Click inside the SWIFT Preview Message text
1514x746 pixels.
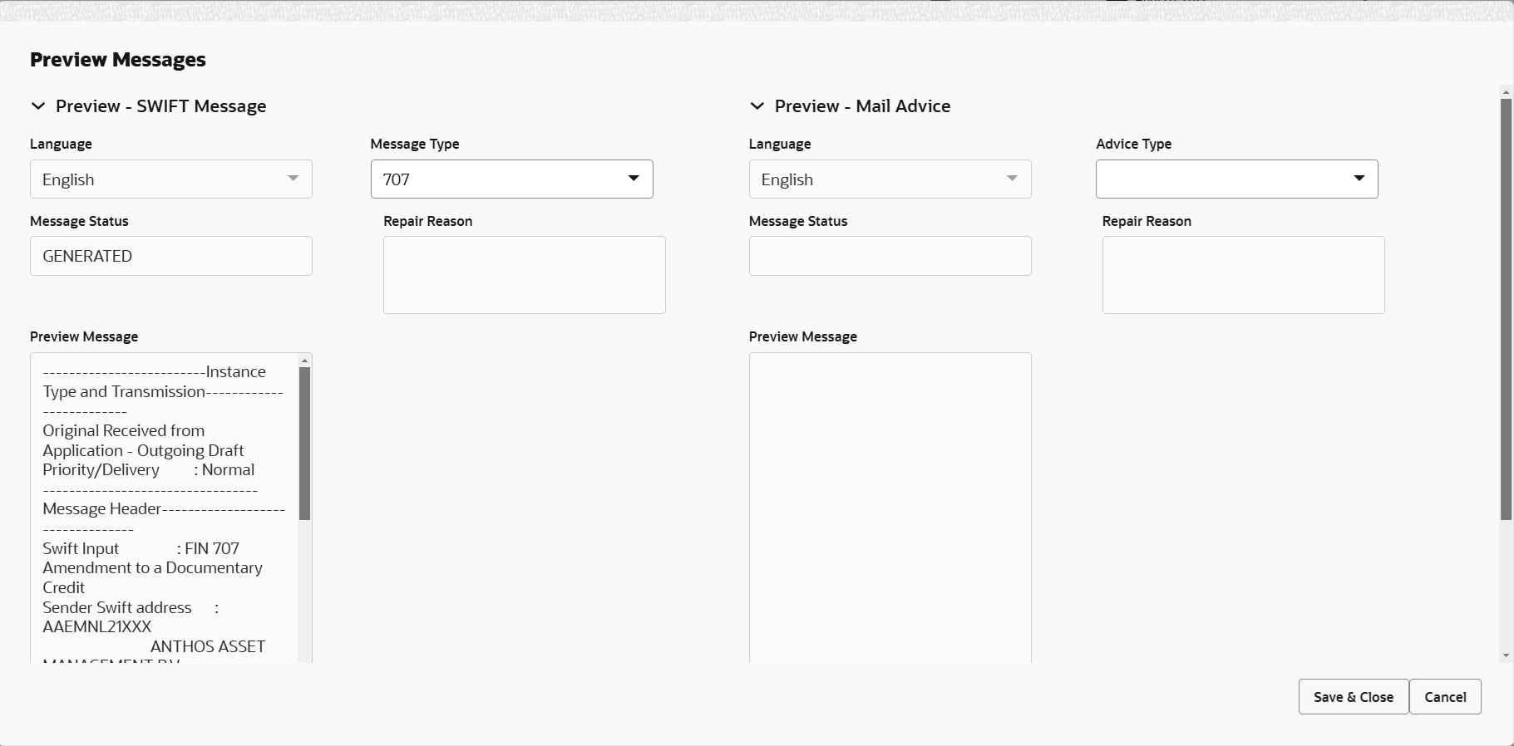[164, 508]
